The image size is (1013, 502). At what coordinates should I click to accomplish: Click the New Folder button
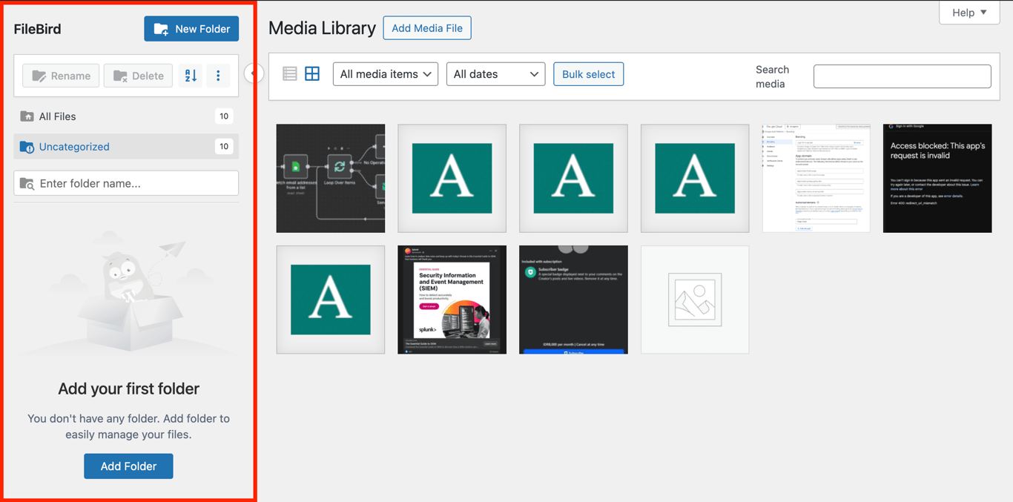[x=191, y=28]
